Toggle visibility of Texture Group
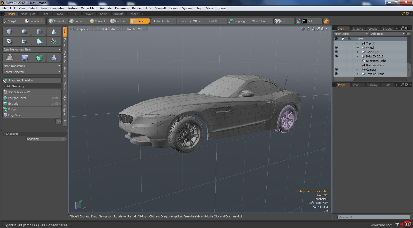 click(336, 74)
